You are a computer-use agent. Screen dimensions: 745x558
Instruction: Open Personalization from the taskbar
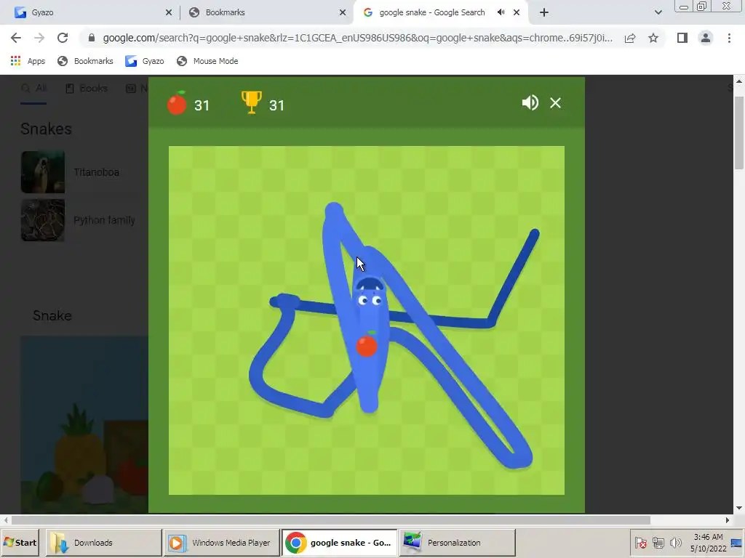pos(457,542)
